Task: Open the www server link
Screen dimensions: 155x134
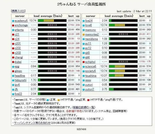Action: point(88,80)
